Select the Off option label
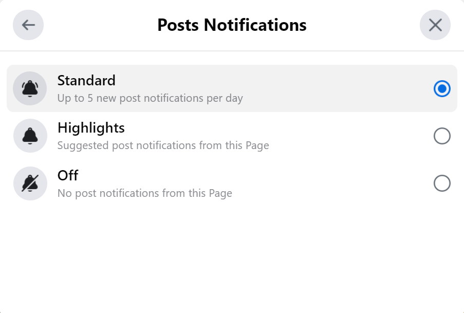This screenshot has height=313, width=464. [68, 176]
